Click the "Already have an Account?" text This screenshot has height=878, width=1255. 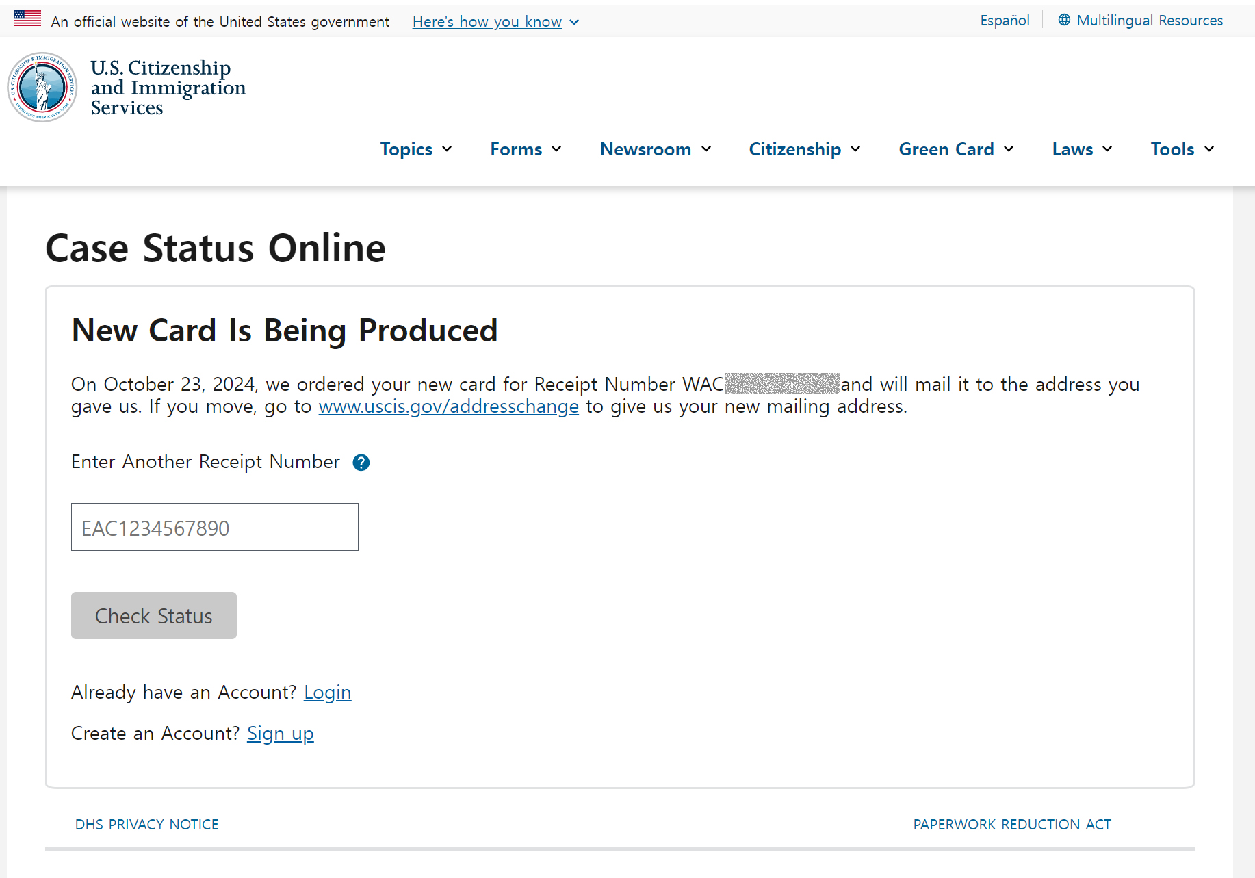click(183, 693)
